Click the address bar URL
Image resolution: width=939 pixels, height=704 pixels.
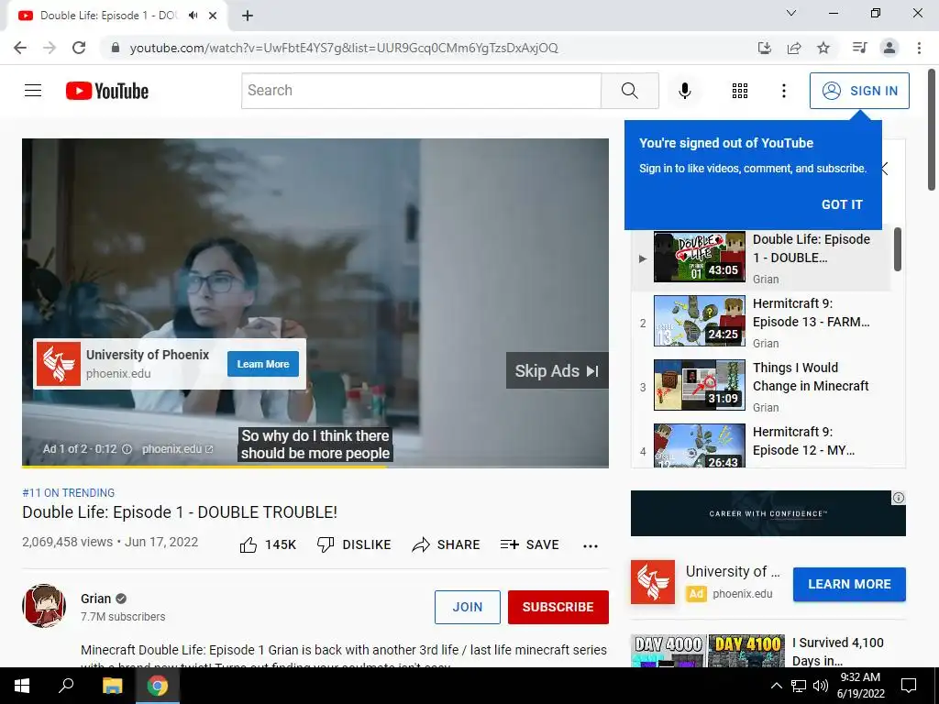coord(344,48)
